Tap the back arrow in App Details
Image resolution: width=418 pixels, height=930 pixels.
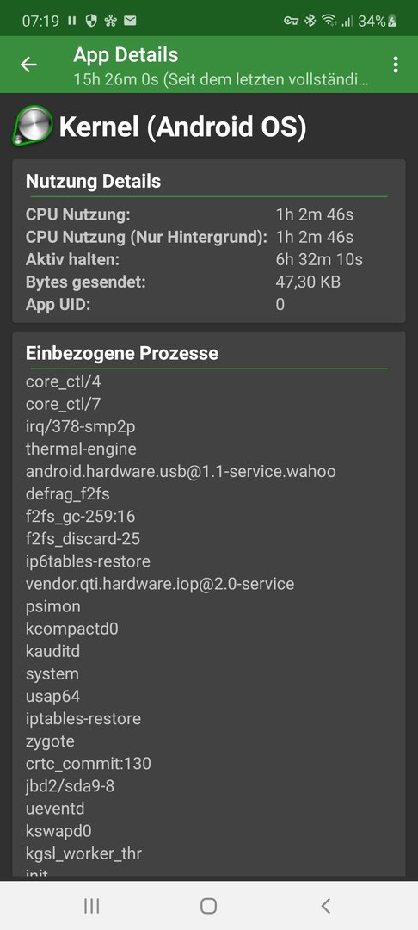tap(28, 65)
